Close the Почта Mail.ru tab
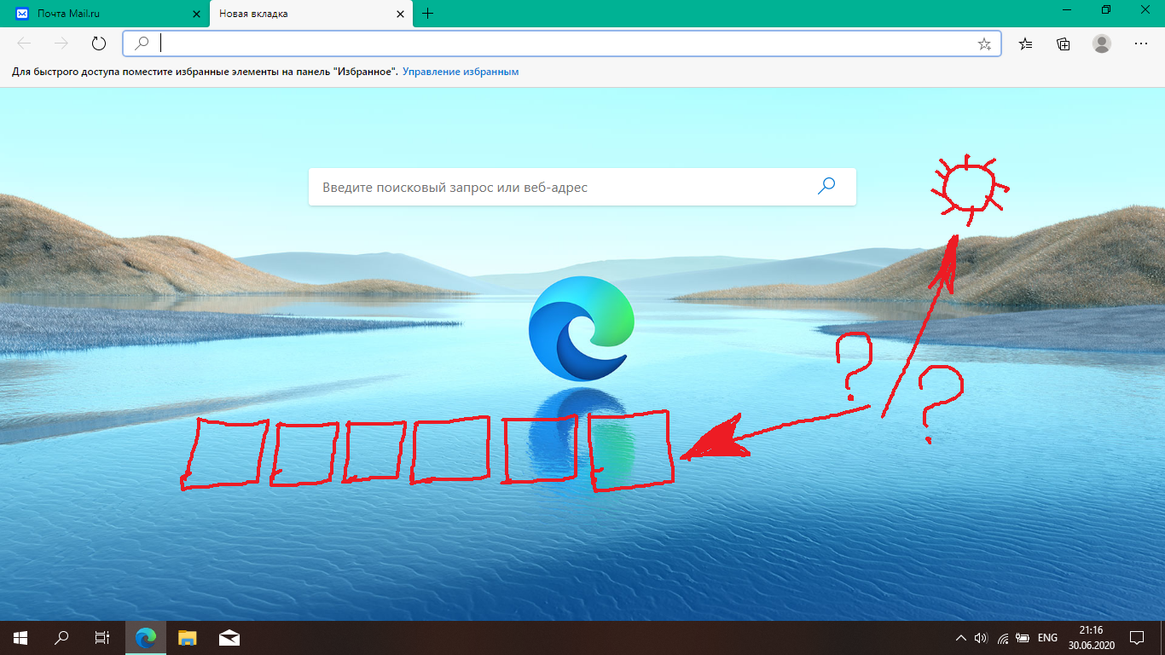This screenshot has width=1165, height=655. point(196,14)
